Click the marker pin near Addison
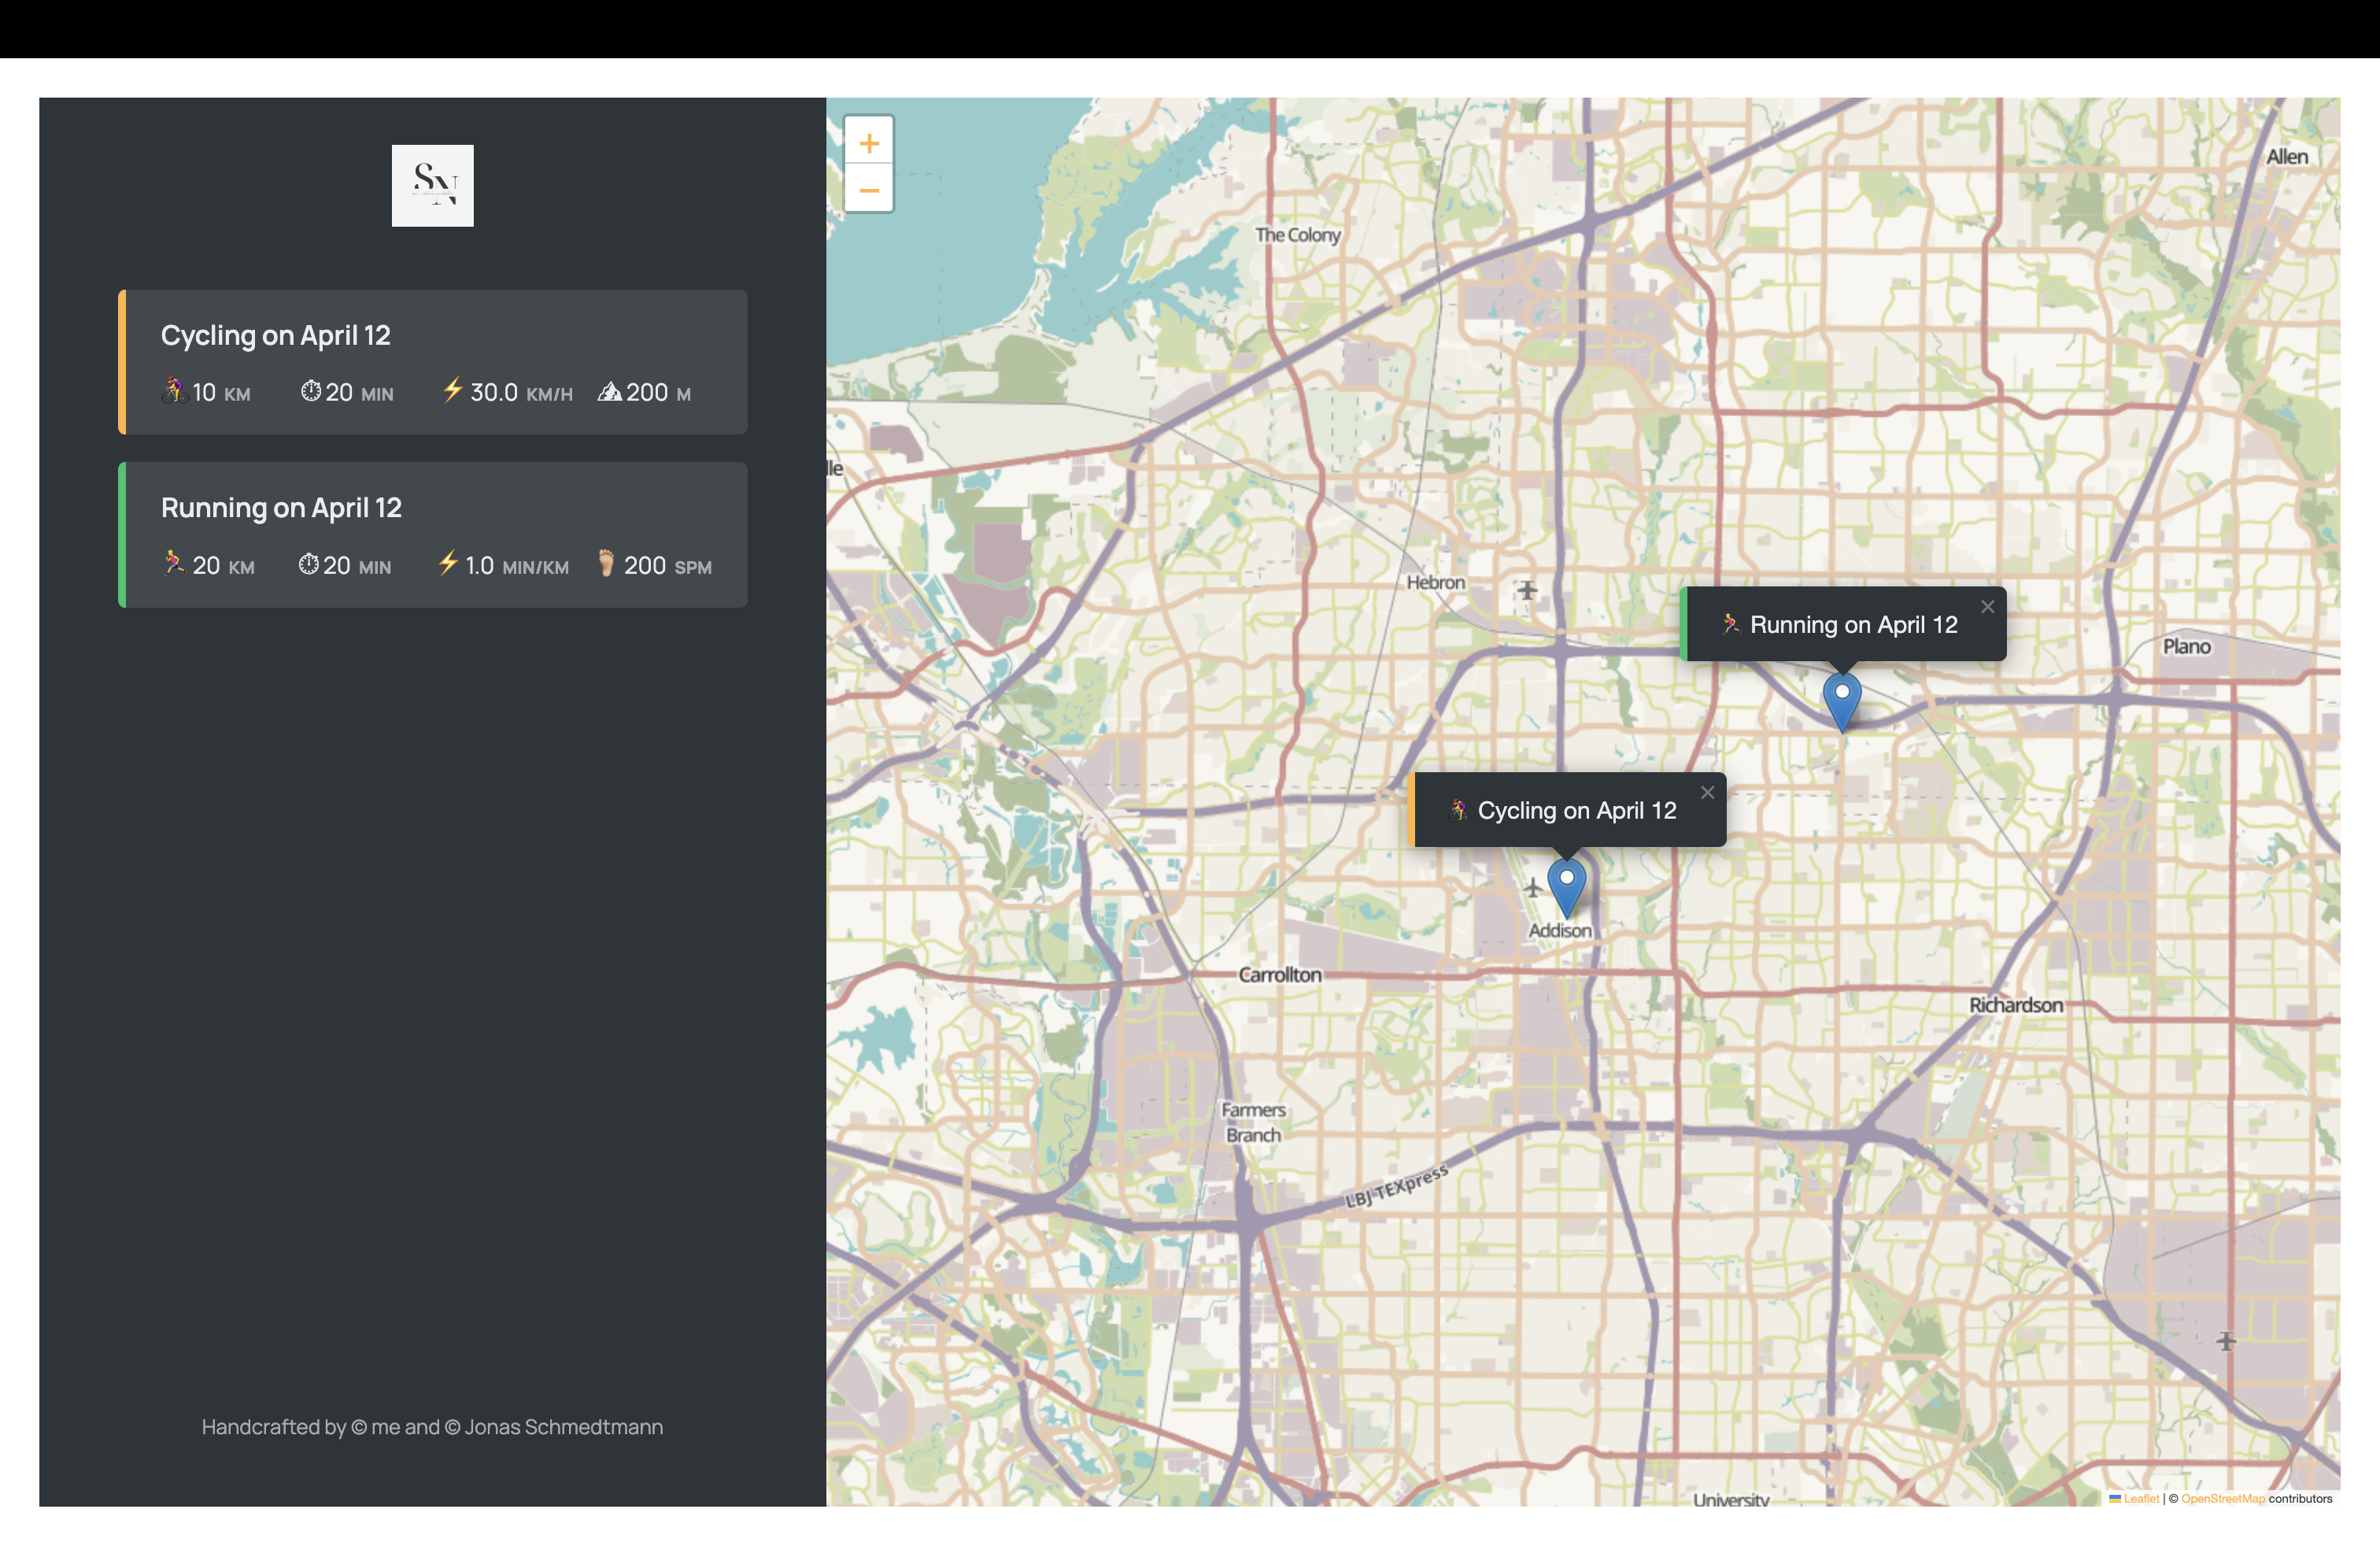Image resolution: width=2380 pixels, height=1546 pixels. tap(1566, 887)
